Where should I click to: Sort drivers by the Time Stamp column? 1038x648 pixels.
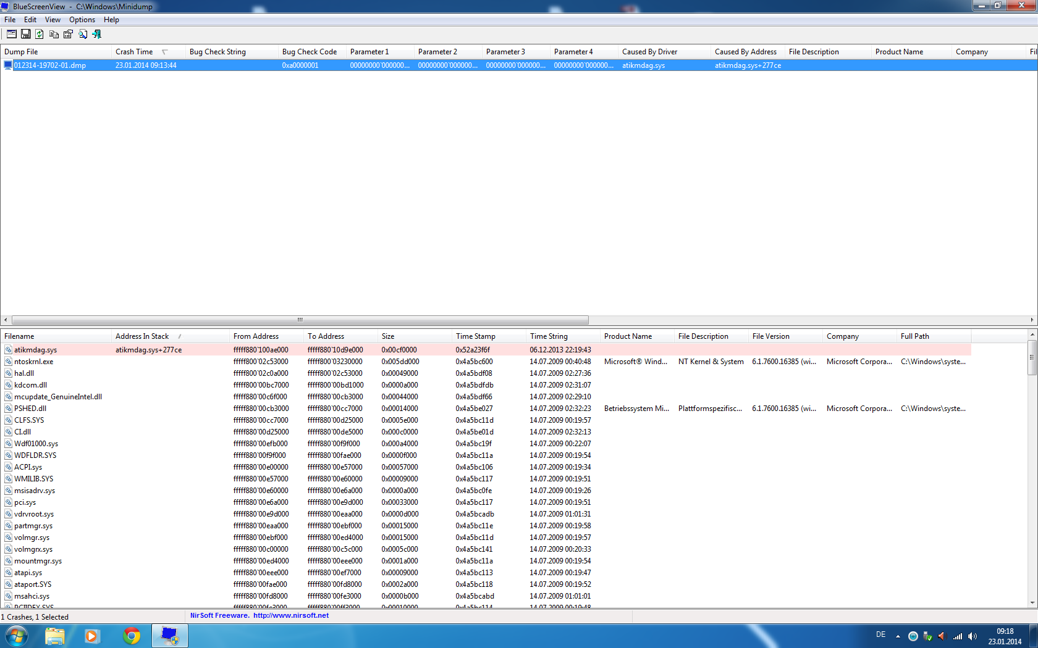coord(489,336)
